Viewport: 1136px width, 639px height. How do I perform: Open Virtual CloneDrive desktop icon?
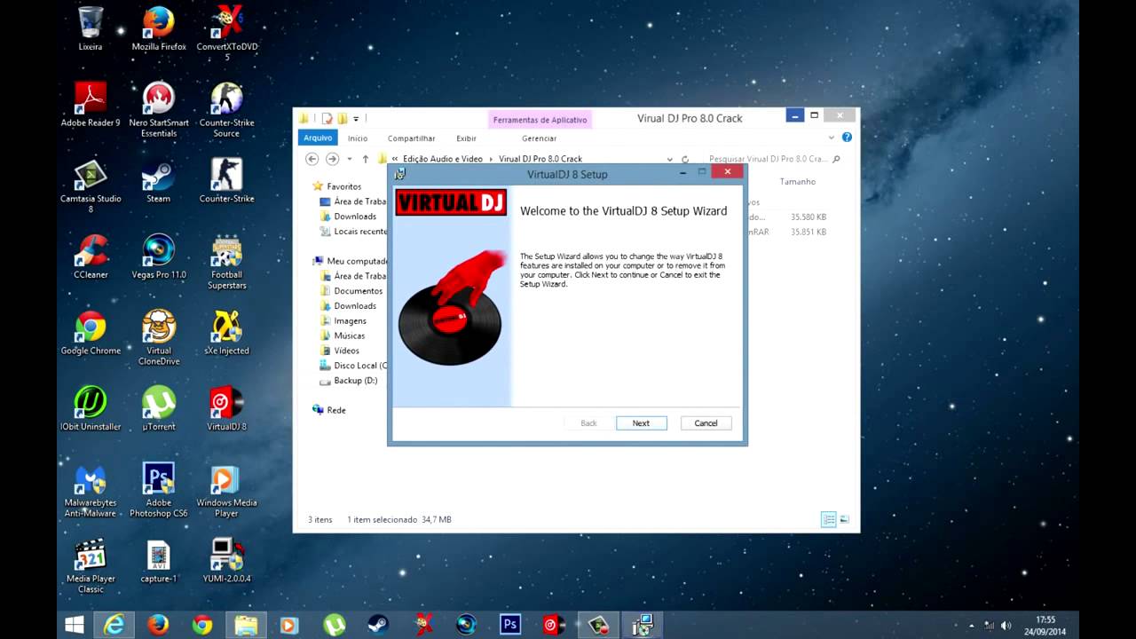[x=159, y=337]
